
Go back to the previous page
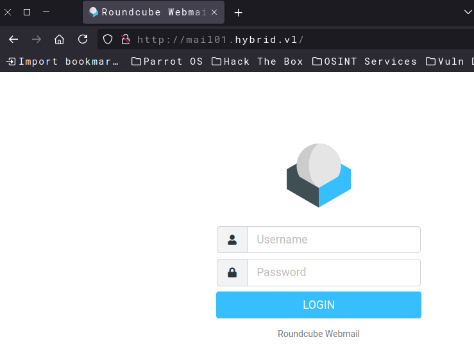click(x=13, y=39)
